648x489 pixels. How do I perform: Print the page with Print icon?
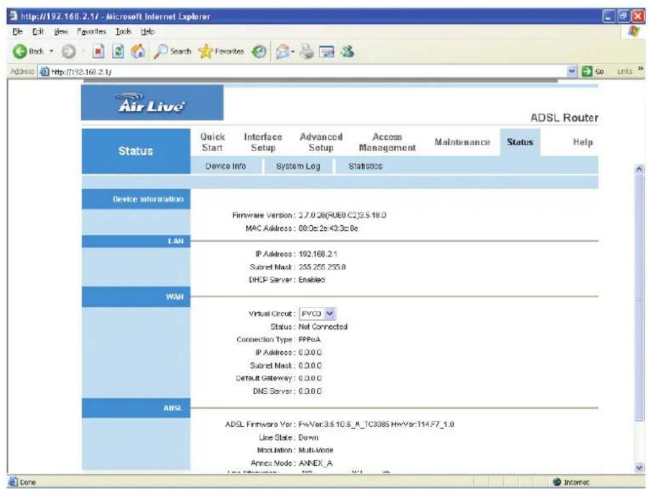[307, 52]
